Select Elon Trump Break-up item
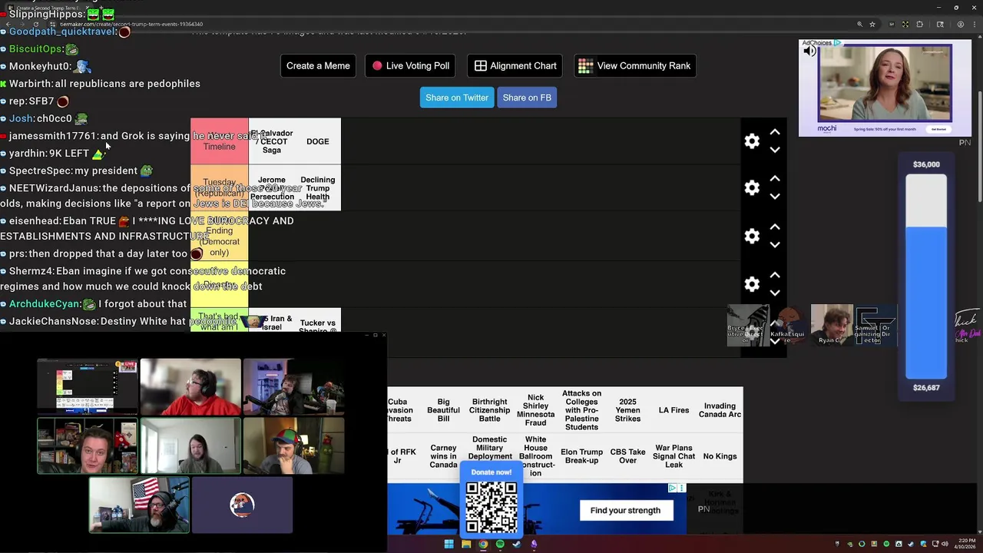Viewport: 983px width, 553px height. coord(581,456)
